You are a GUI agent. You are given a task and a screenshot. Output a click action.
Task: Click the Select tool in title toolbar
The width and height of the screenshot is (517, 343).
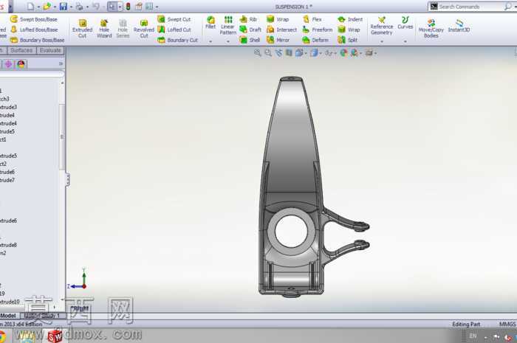tap(112, 6)
